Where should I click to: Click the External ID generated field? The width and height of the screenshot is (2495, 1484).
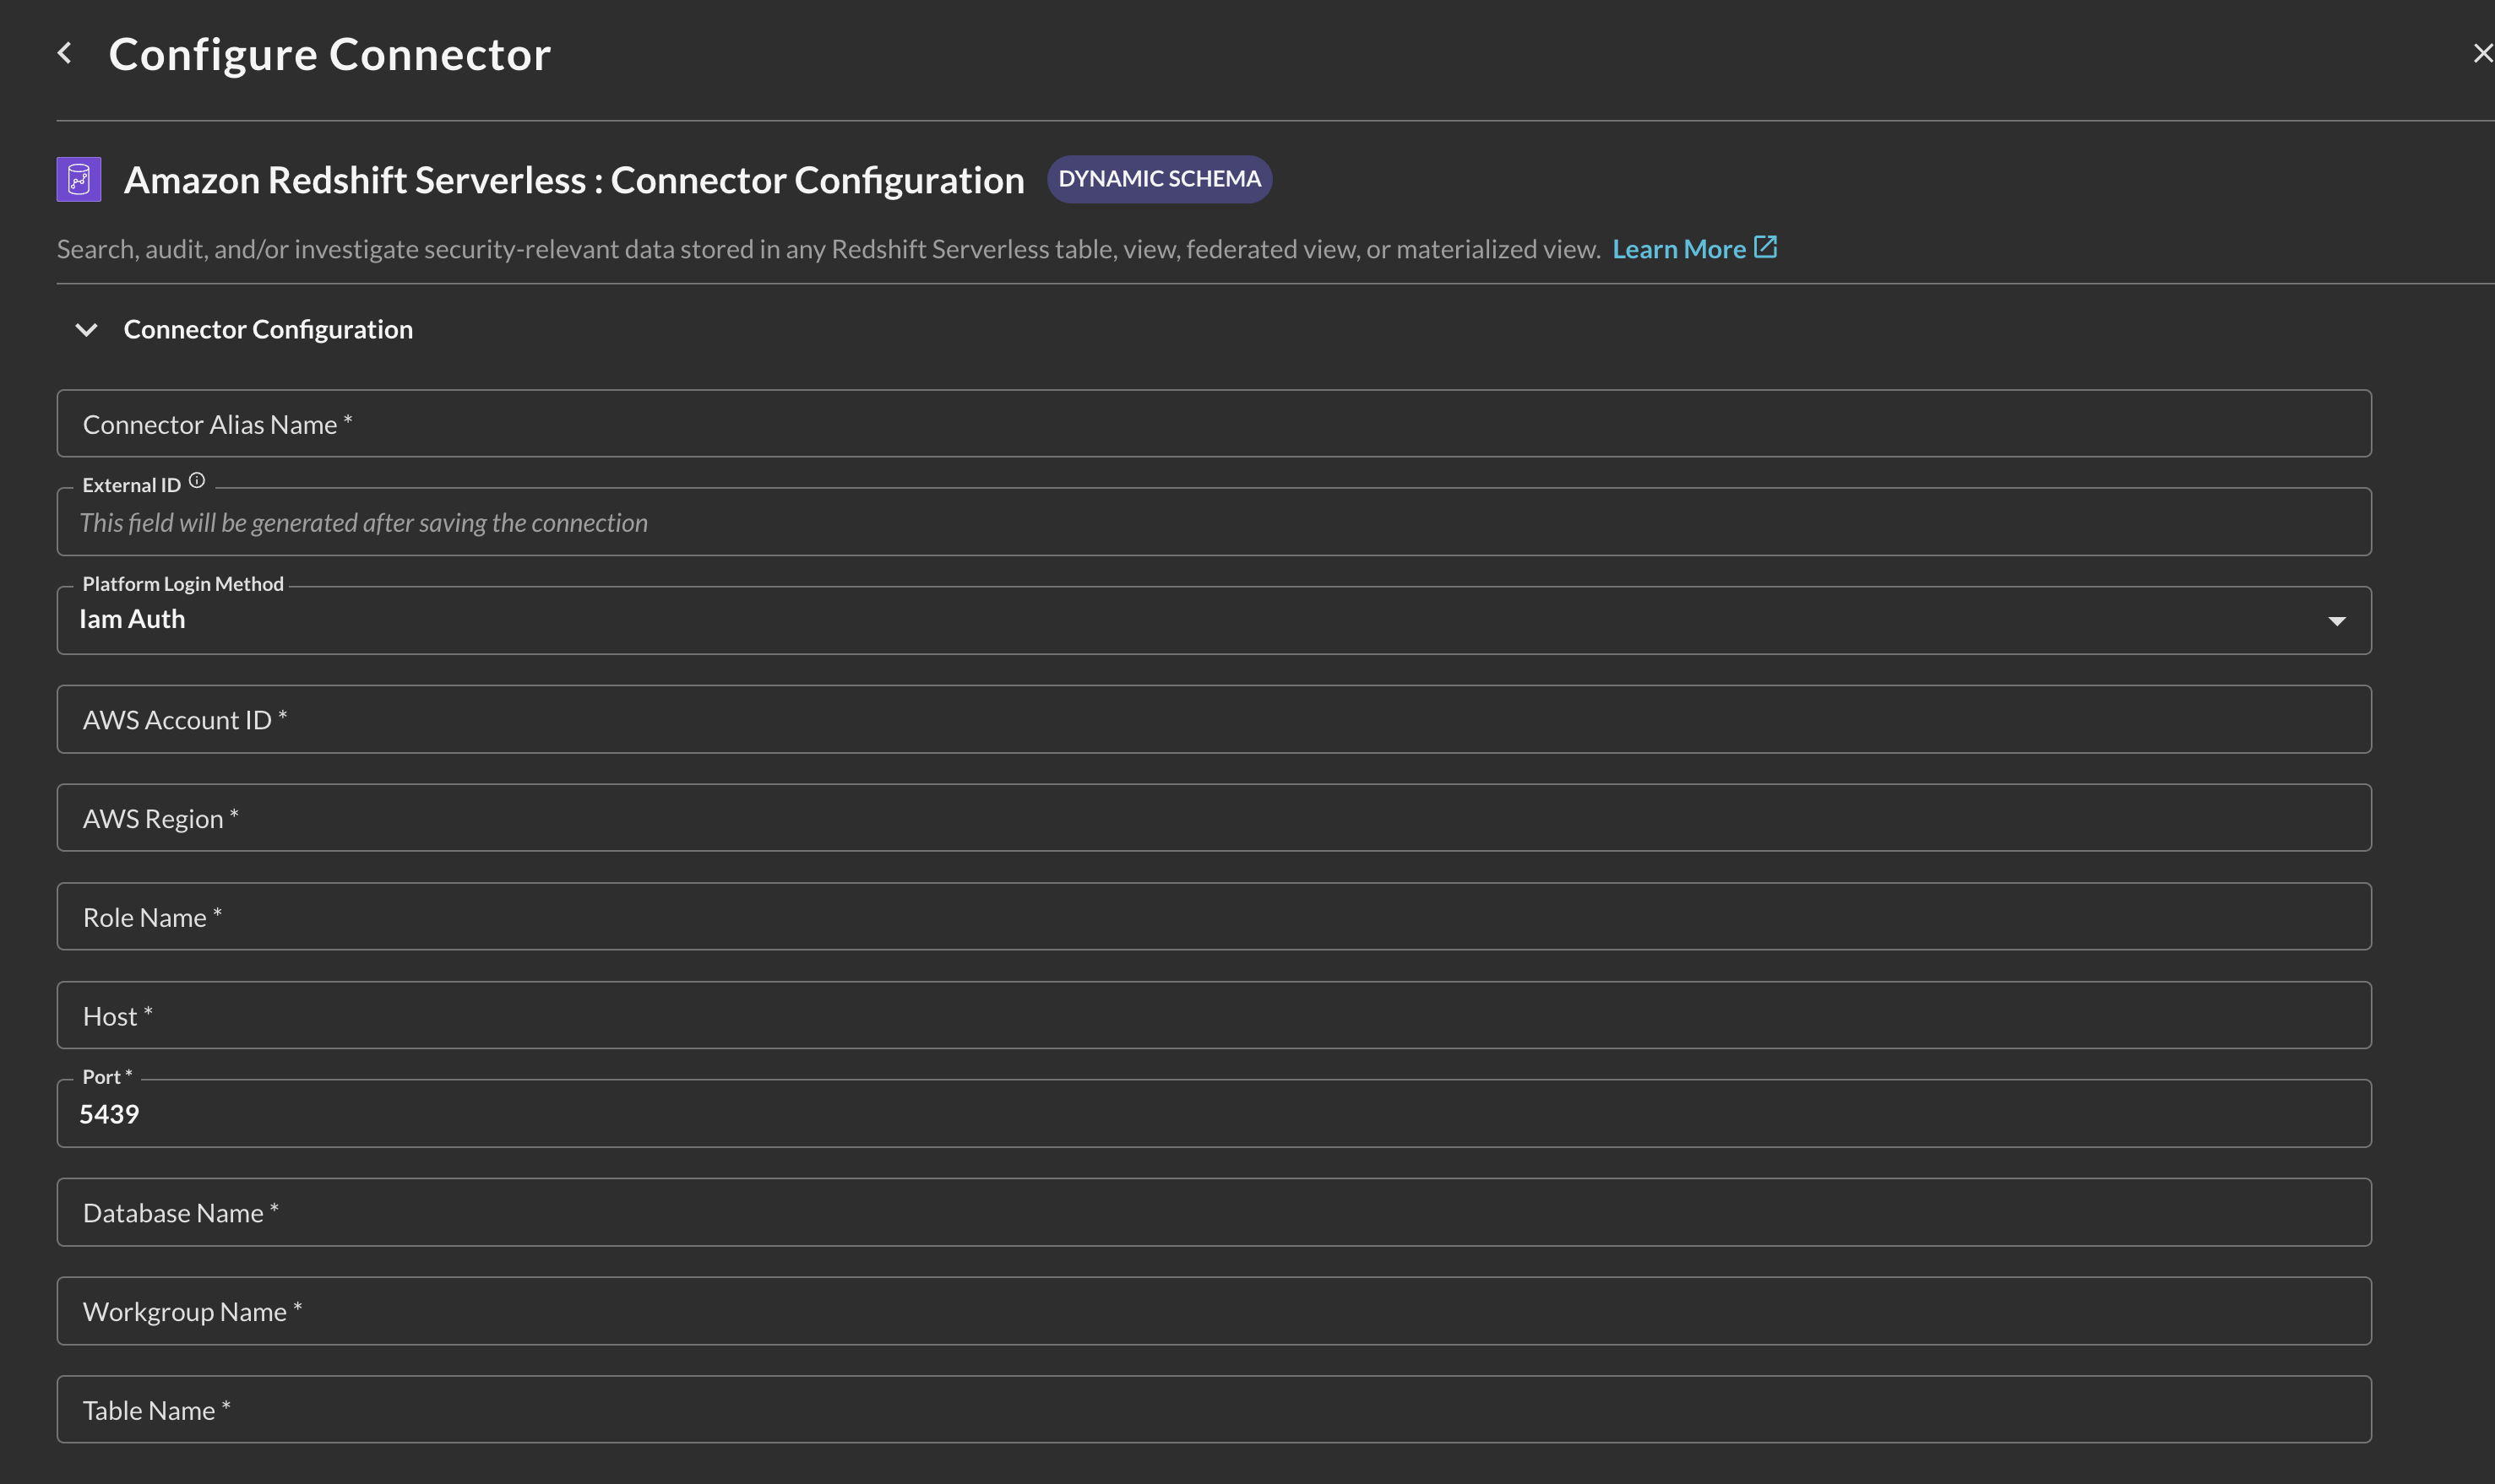[1214, 522]
